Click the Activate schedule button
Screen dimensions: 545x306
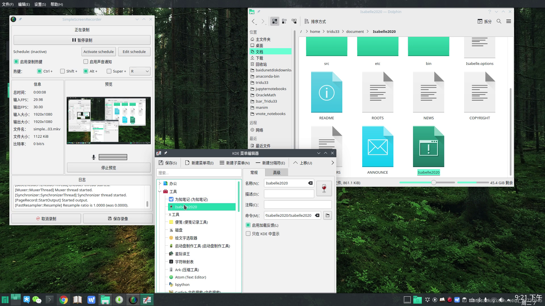point(98,52)
